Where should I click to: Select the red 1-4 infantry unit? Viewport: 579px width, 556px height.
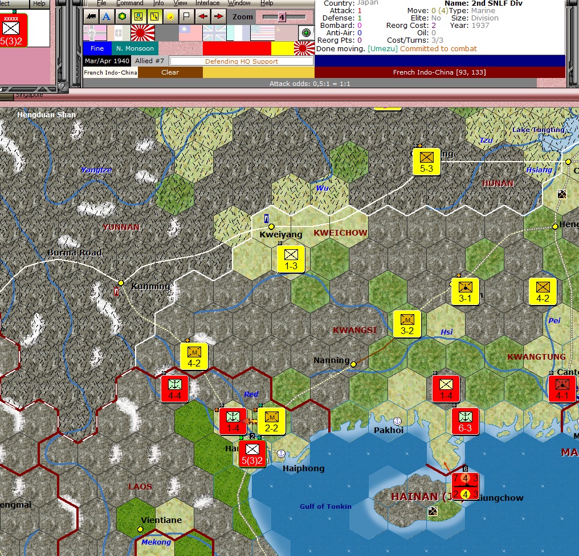pos(446,389)
